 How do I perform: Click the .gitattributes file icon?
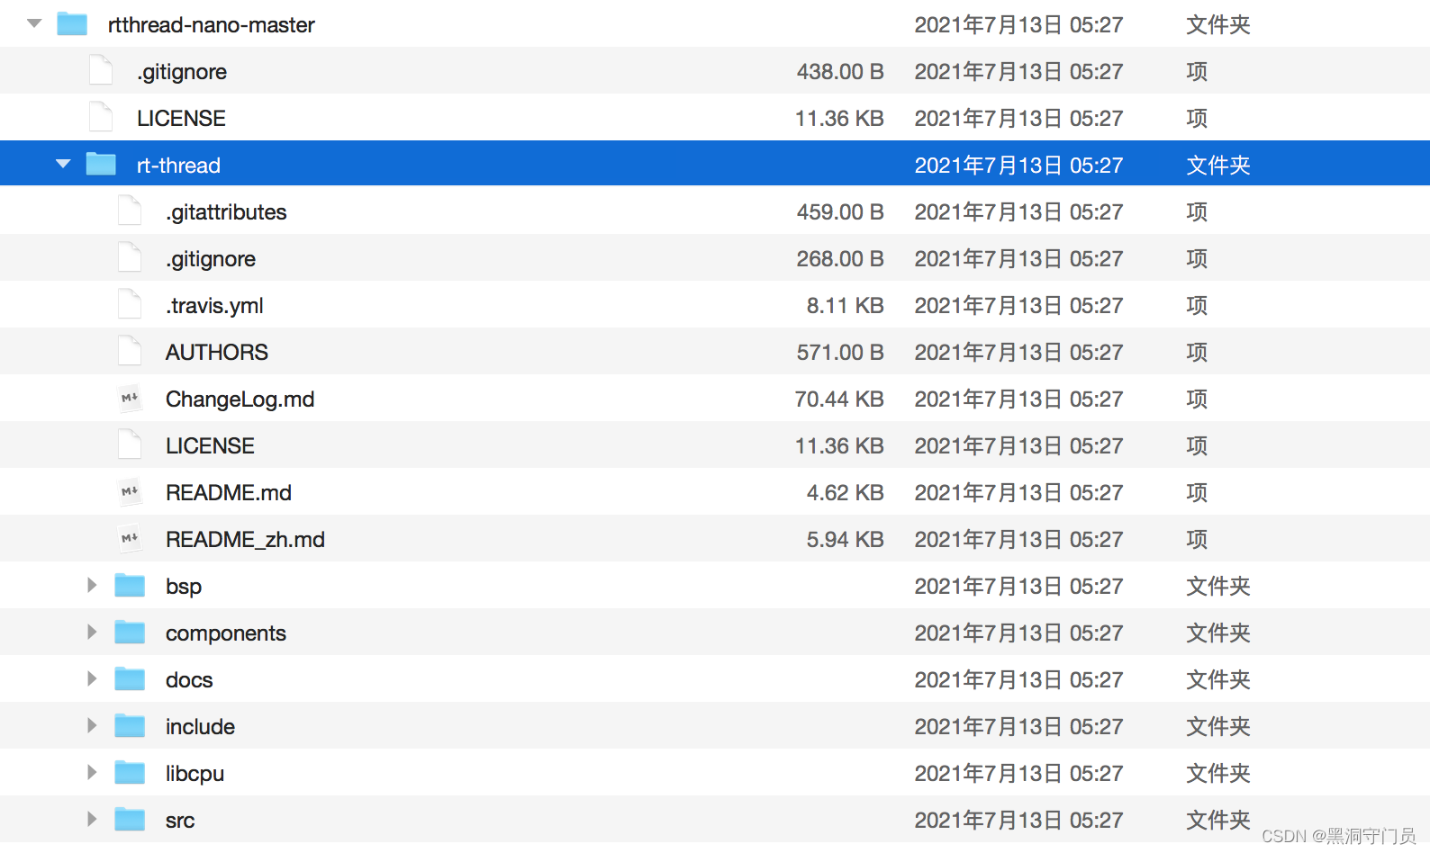pos(130,211)
